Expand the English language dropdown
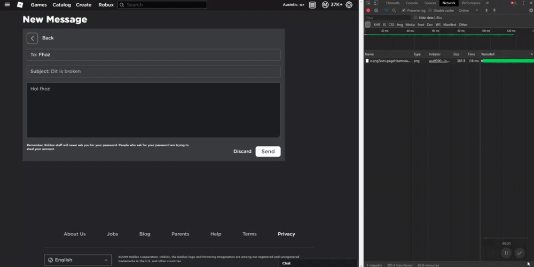This screenshot has width=534, height=267. (77, 260)
